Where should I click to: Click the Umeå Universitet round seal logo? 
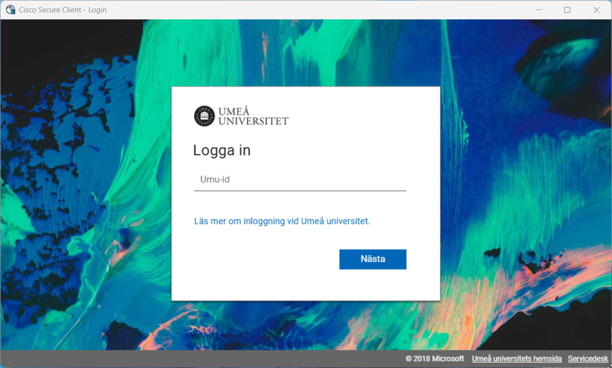pyautogui.click(x=204, y=116)
